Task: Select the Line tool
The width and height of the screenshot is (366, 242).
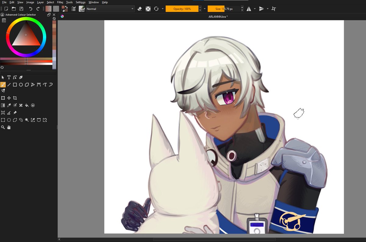Action: pos(9,85)
